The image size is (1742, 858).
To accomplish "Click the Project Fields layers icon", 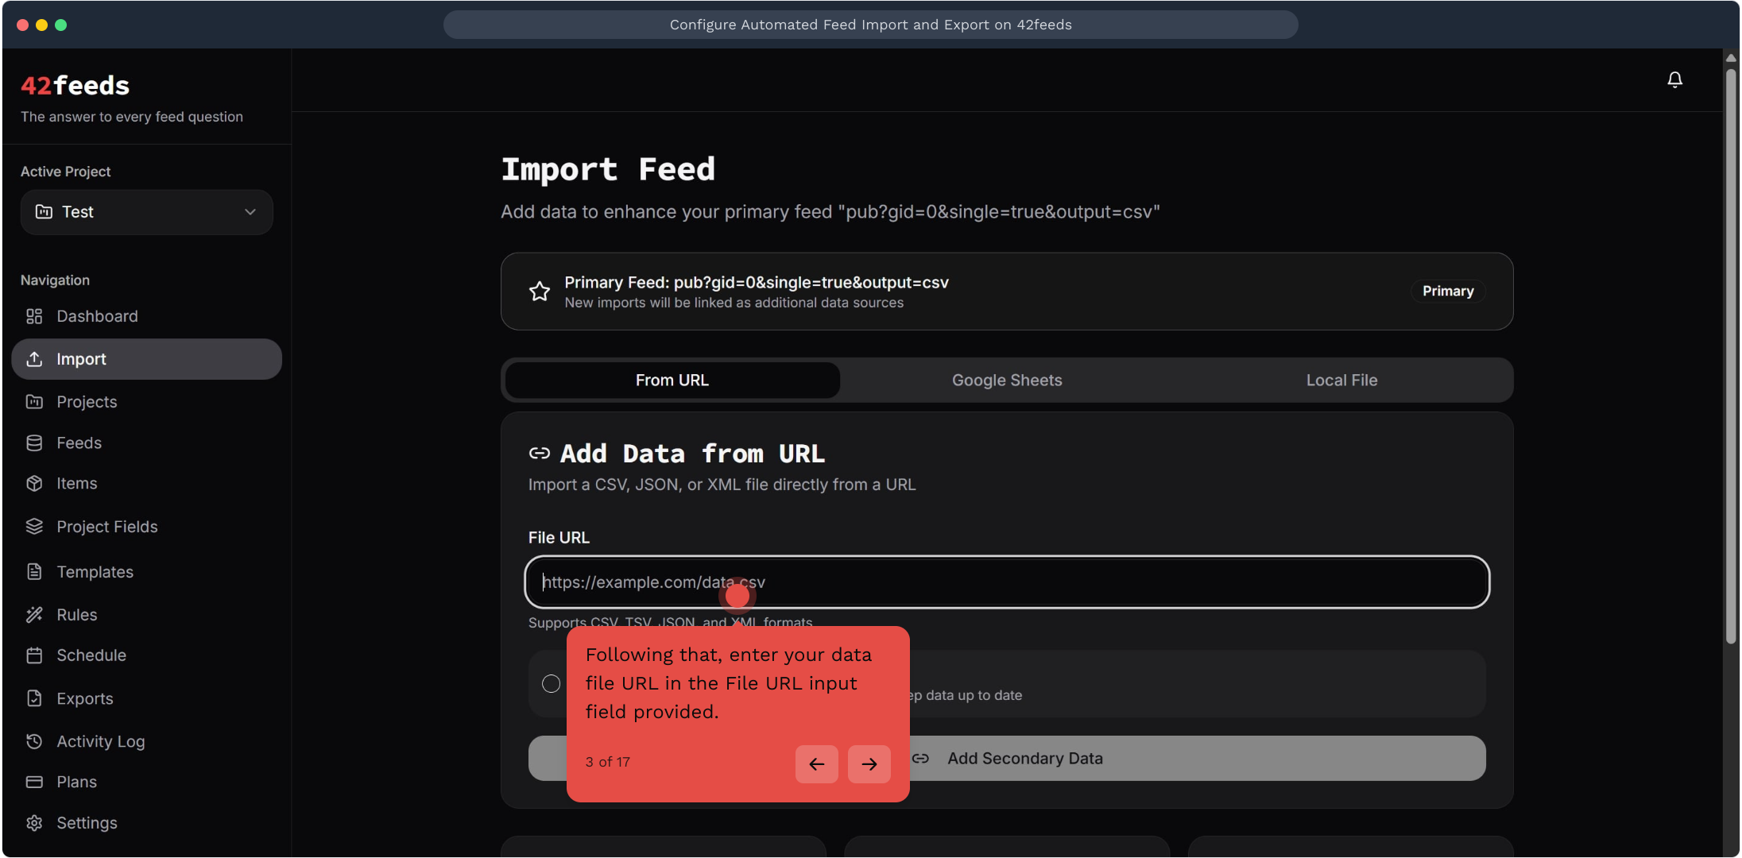I will 34,526.
